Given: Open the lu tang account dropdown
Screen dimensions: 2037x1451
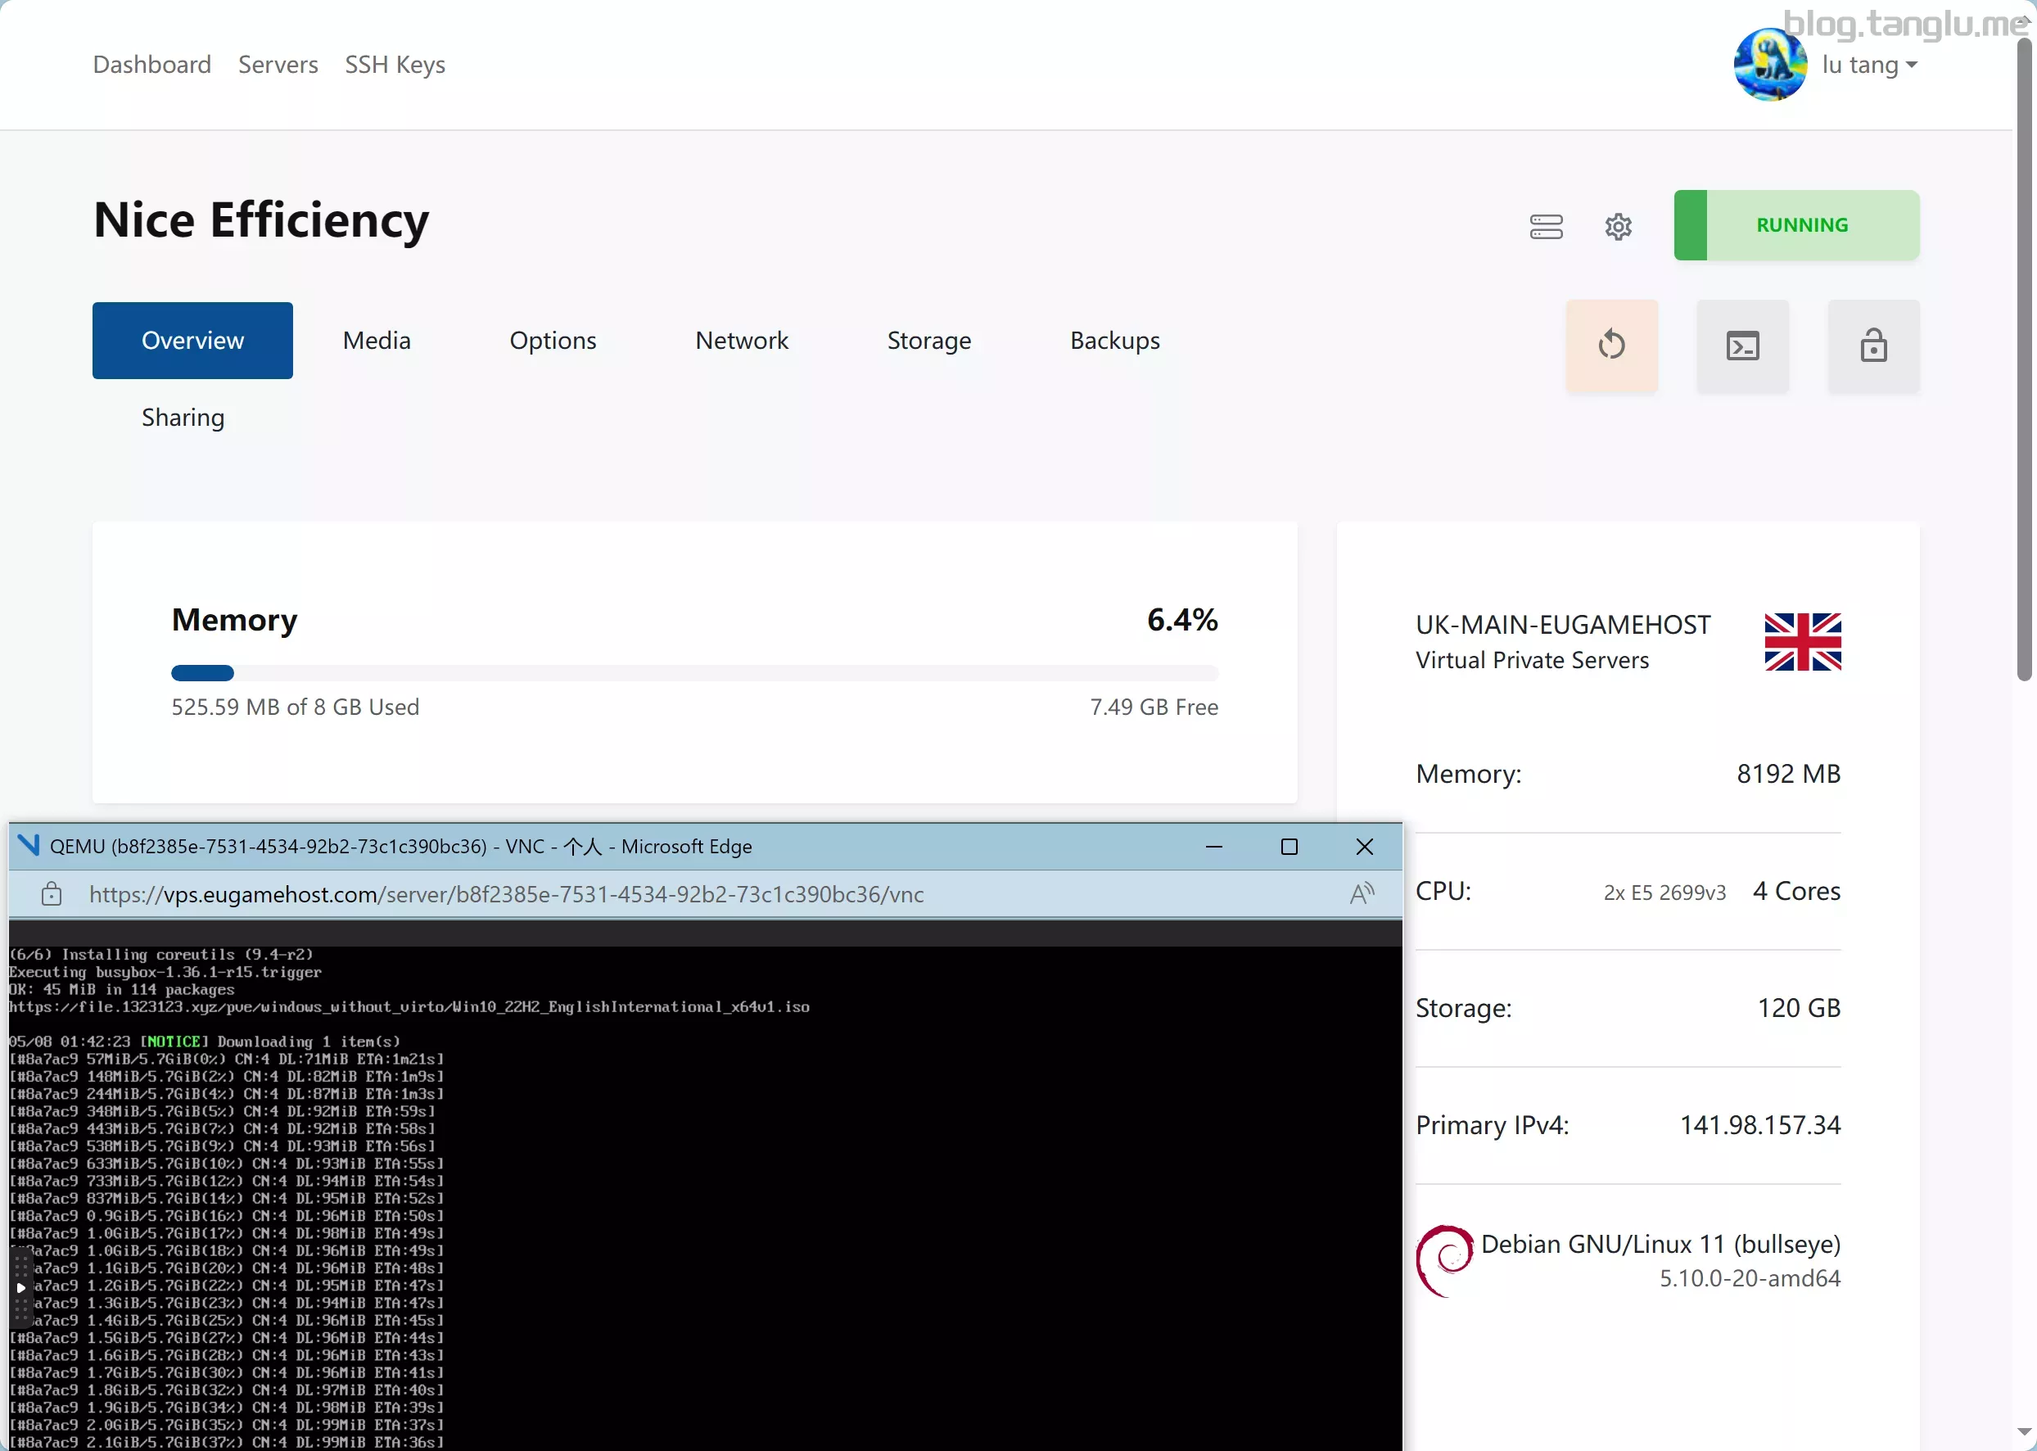Looking at the screenshot, I should (x=1870, y=65).
